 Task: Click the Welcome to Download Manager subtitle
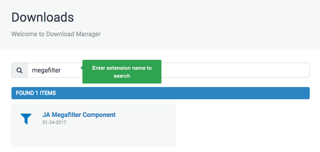[x=56, y=34]
